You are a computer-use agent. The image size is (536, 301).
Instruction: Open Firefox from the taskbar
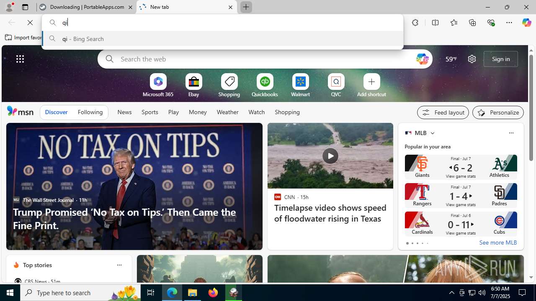[213, 293]
